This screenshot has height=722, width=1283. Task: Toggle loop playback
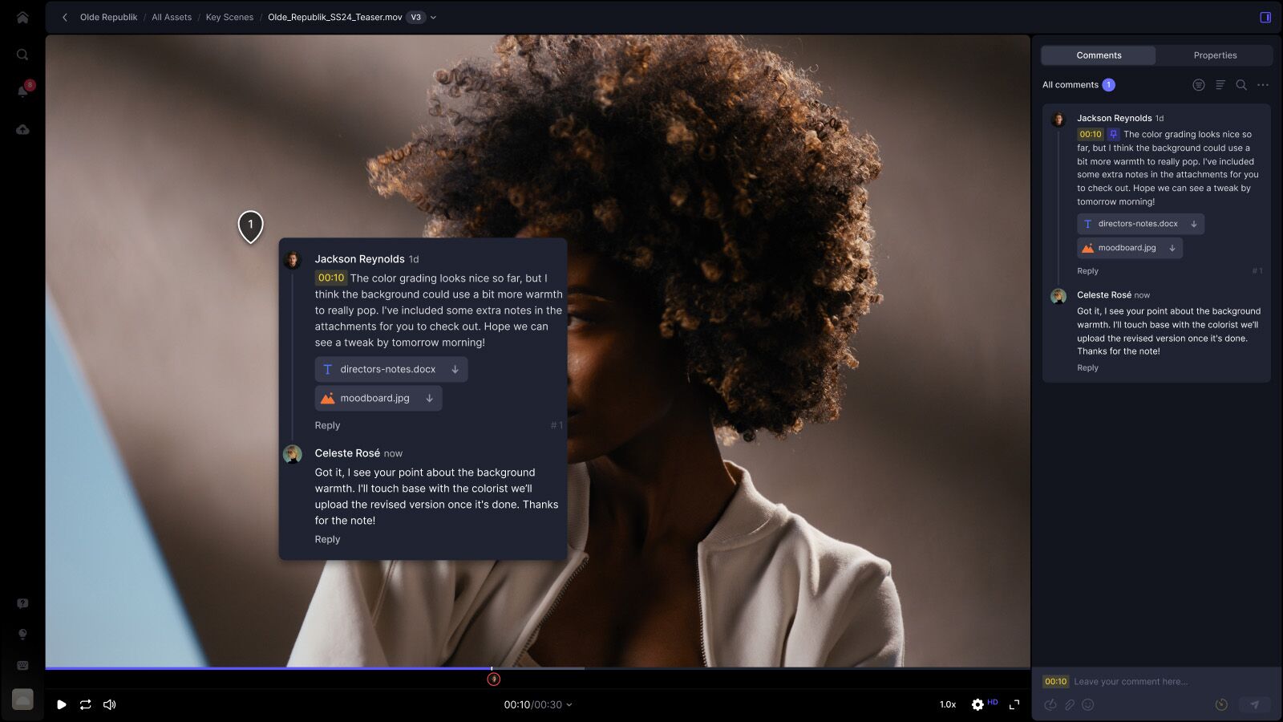tap(85, 704)
